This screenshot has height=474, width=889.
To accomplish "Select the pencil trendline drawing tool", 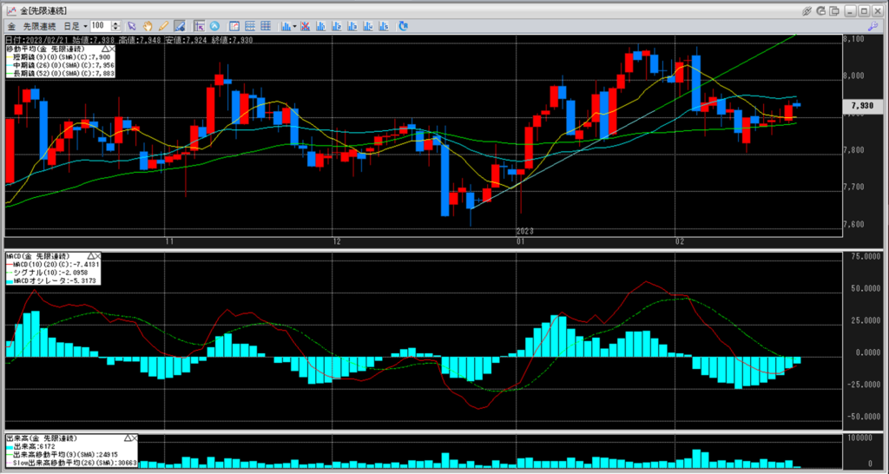I will click(163, 26).
